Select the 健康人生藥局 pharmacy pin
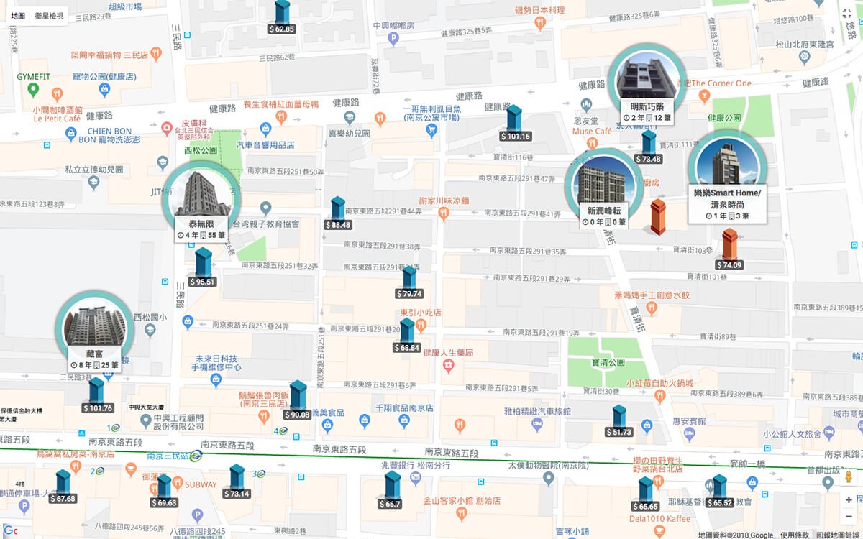 pos(448,367)
